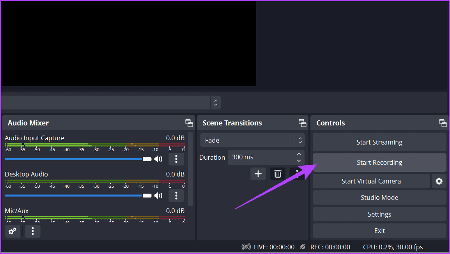Open Desktop Audio three-dot menu
The width and height of the screenshot is (450, 254).
pyautogui.click(x=176, y=196)
